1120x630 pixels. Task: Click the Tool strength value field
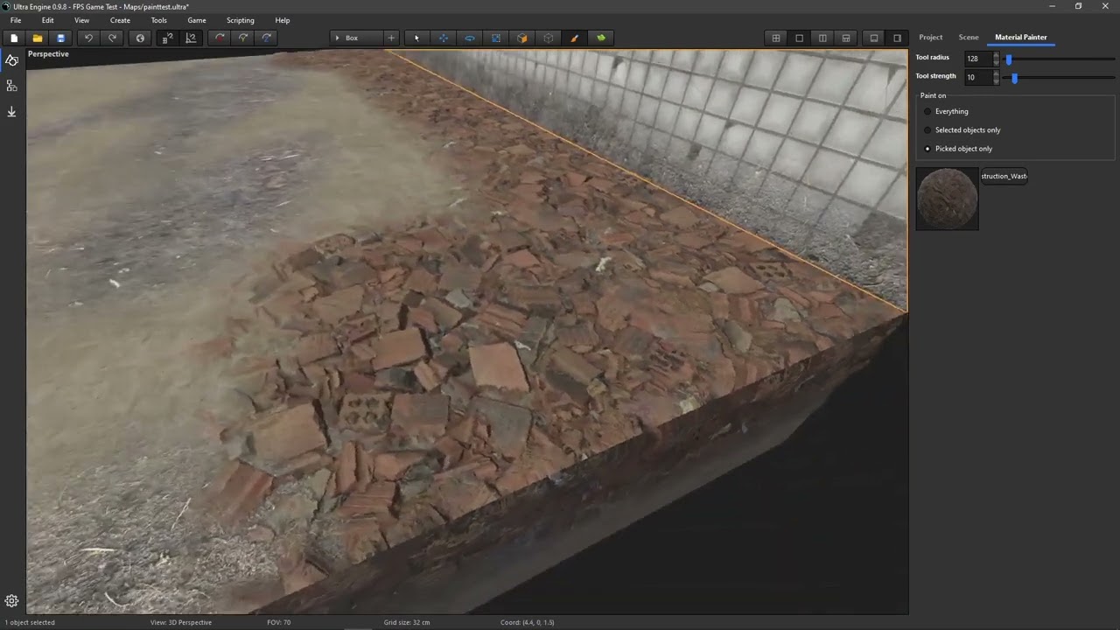click(x=977, y=77)
